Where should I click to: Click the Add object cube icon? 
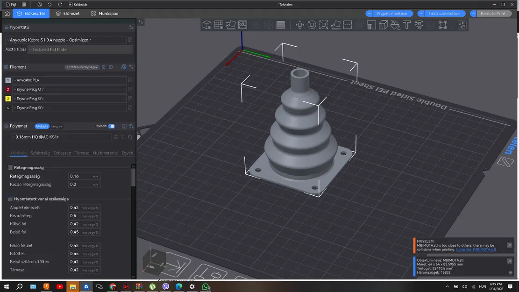207,25
